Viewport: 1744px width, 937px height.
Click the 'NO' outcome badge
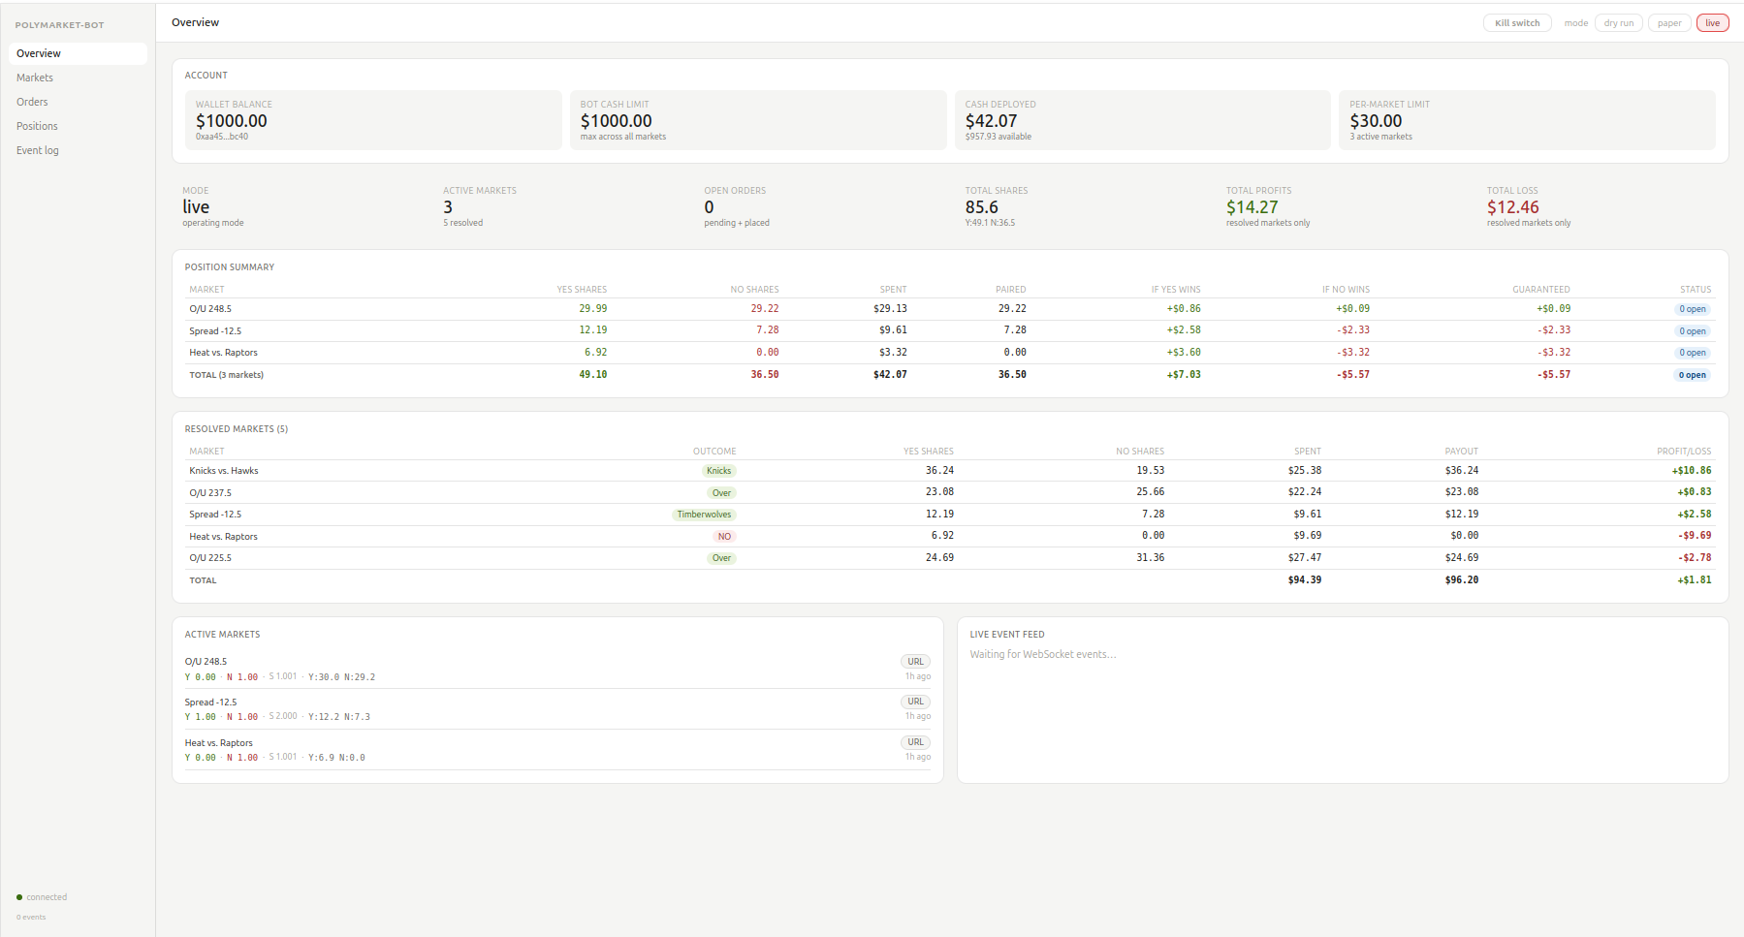click(724, 537)
